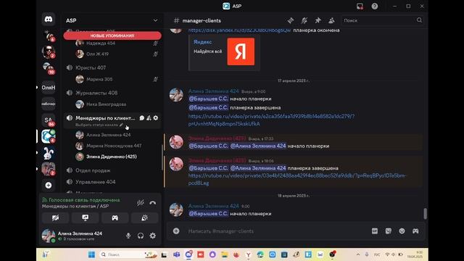Select the Юристы 407 voice channel
Screen dimensions: 464x261
pyautogui.click(x=91, y=67)
